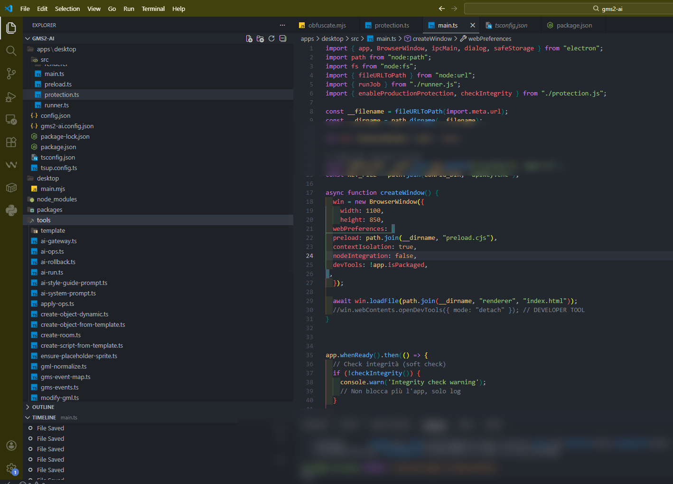Open the View menu

click(x=94, y=9)
